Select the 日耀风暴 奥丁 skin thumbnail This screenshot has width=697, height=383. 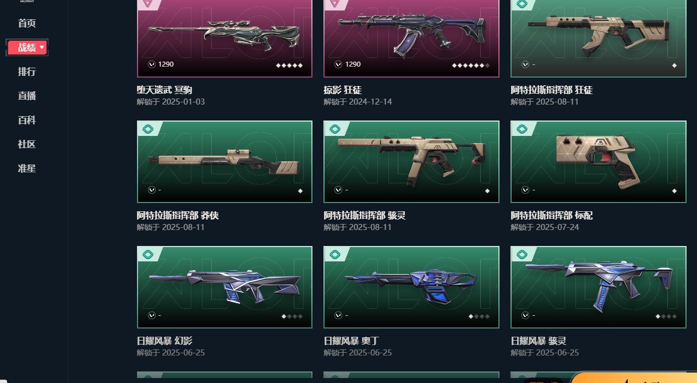click(x=411, y=287)
